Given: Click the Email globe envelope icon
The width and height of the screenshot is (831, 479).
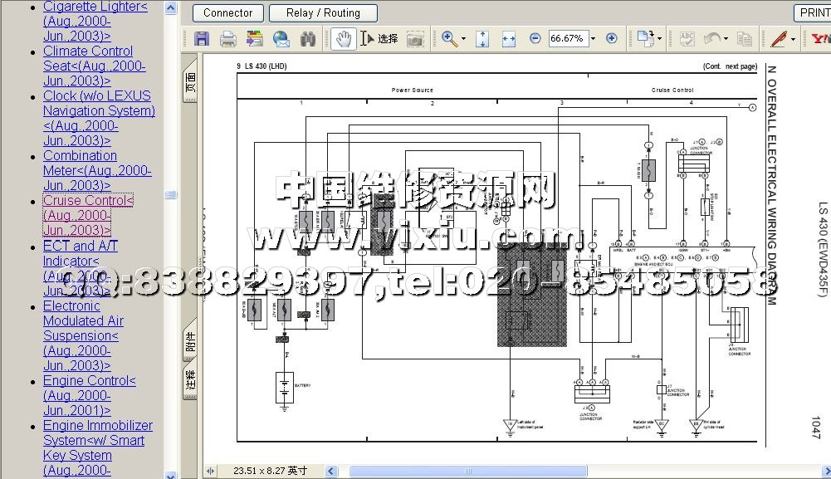Looking at the screenshot, I should (281, 39).
